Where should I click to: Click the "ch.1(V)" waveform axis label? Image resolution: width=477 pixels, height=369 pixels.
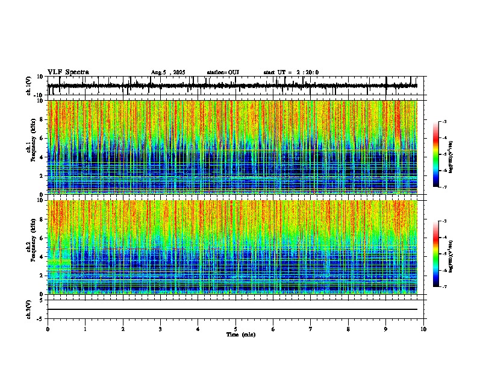pos(29,86)
